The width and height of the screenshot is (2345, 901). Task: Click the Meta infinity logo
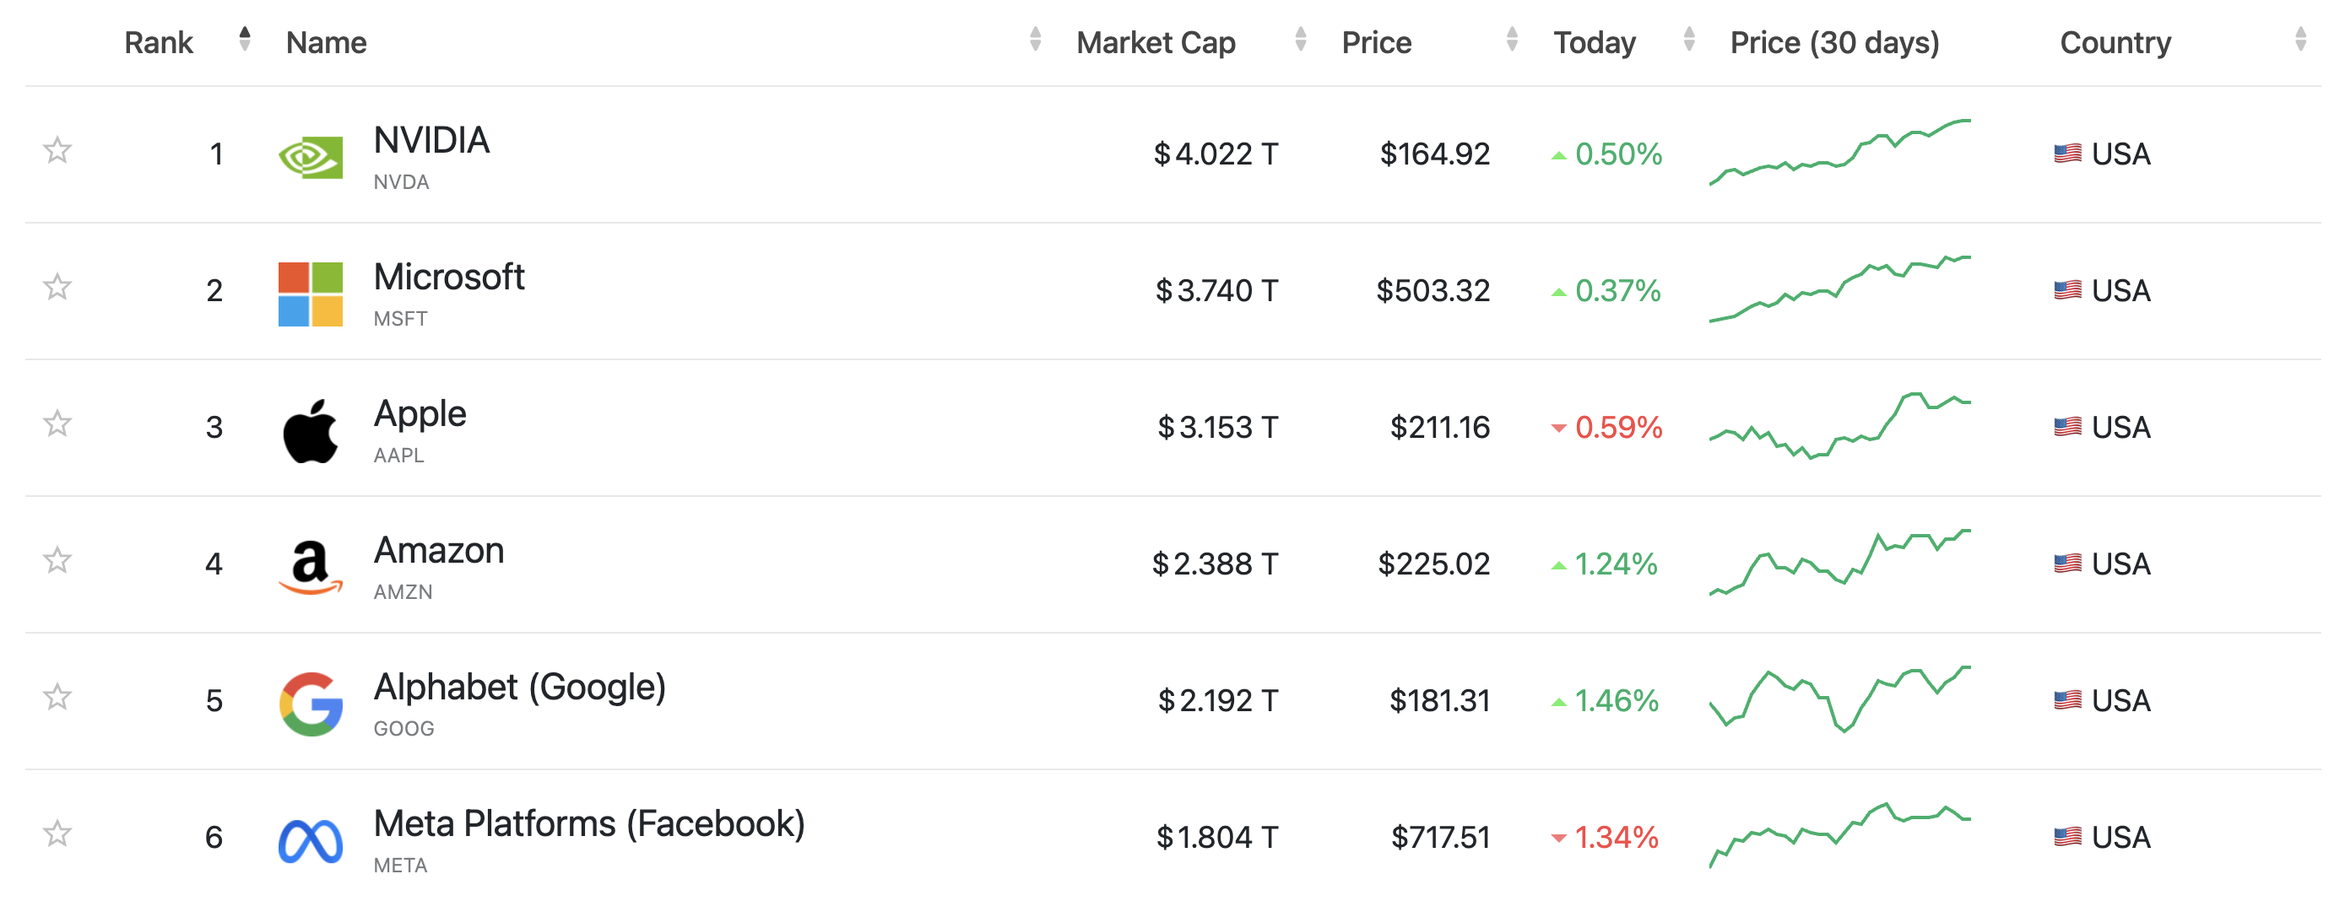pyautogui.click(x=311, y=840)
